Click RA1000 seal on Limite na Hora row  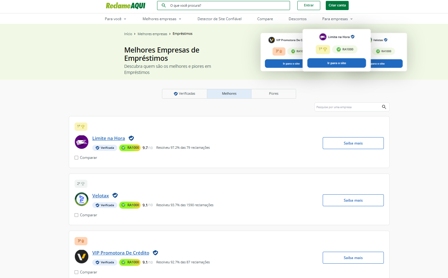tap(130, 148)
